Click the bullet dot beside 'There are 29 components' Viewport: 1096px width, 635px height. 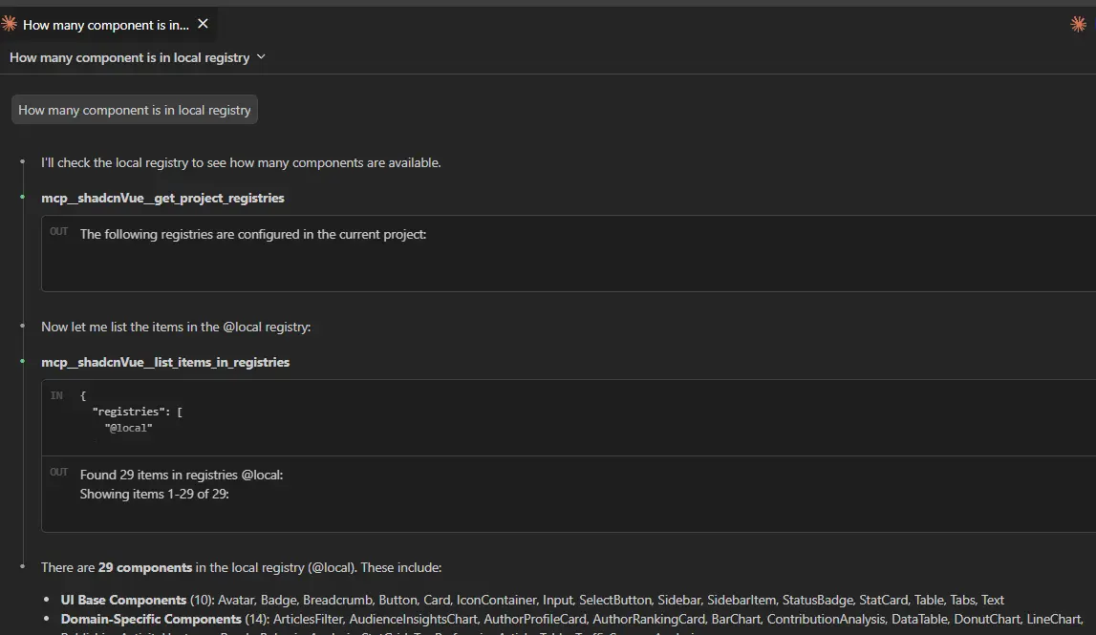pos(22,567)
